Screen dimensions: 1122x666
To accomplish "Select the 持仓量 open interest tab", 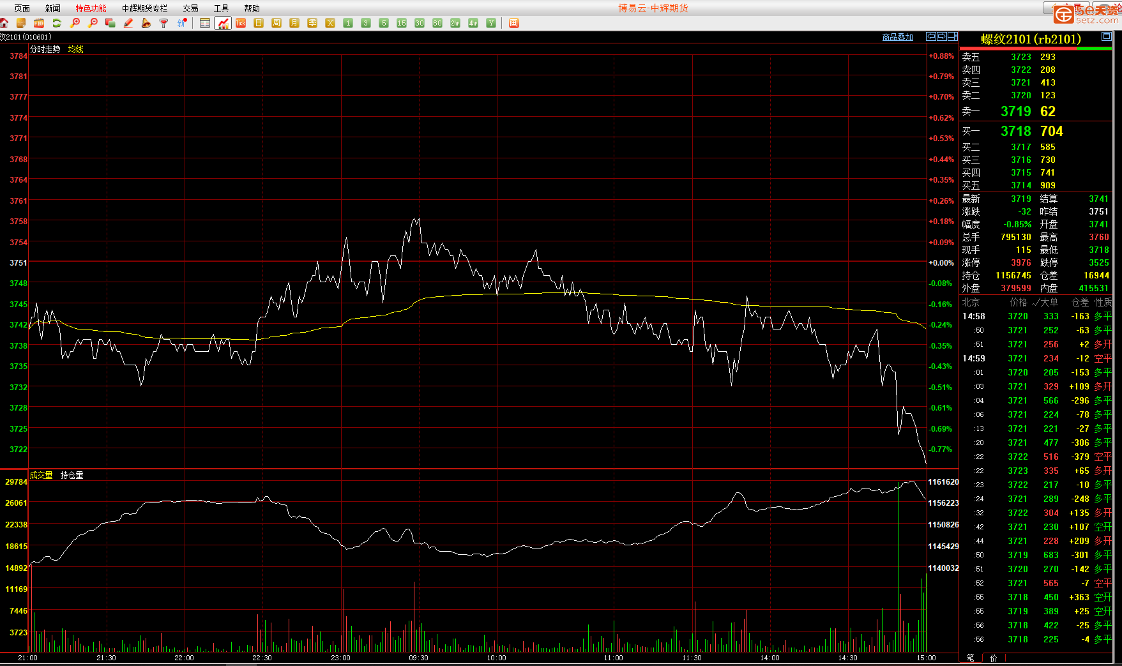I will click(72, 475).
